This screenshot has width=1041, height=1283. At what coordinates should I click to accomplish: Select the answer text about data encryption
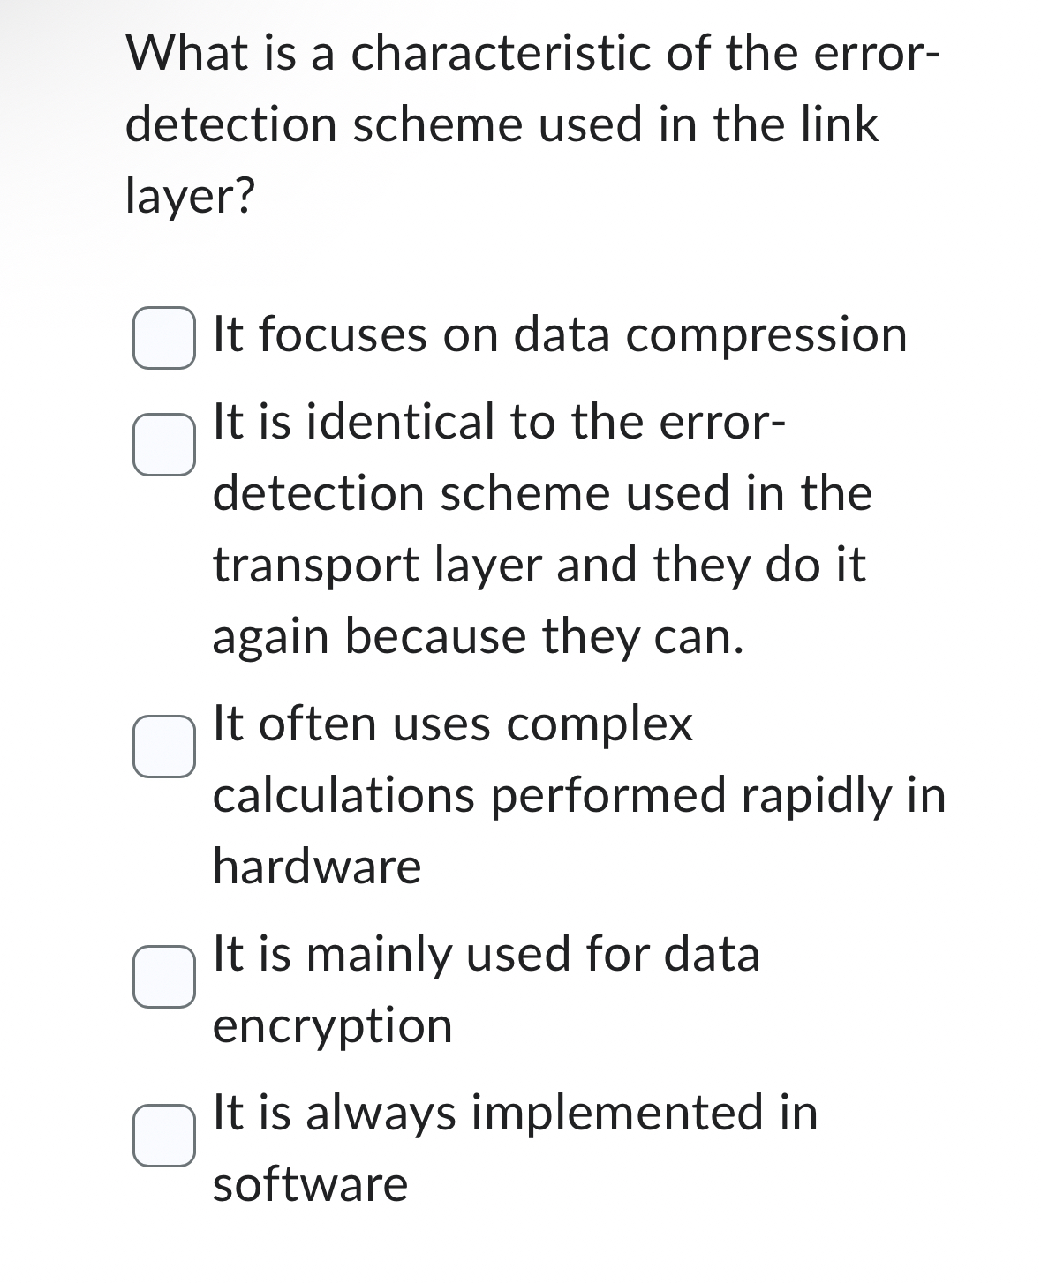click(x=486, y=988)
